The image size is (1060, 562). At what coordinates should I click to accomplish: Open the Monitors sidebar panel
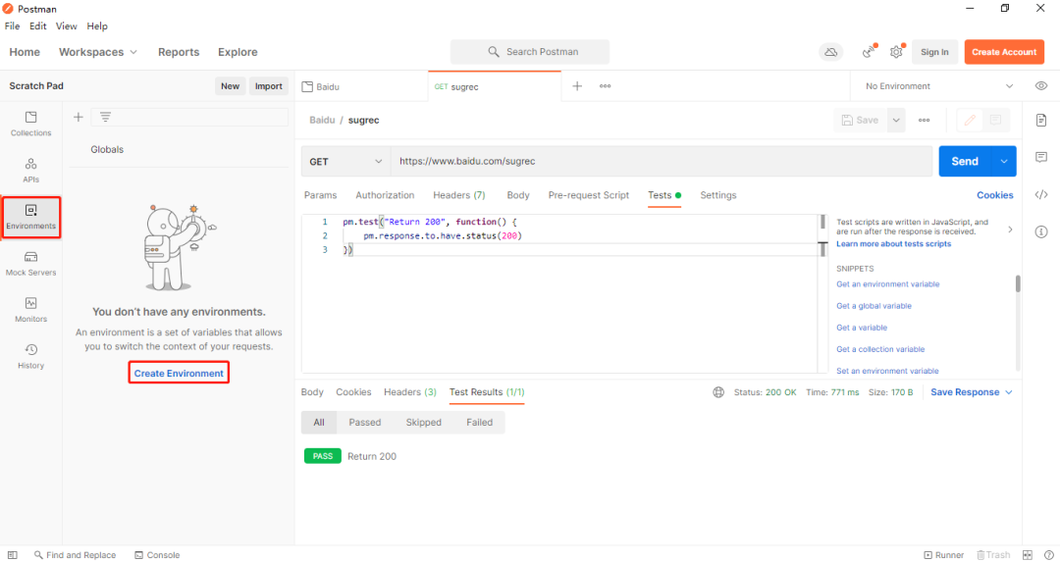(31, 310)
